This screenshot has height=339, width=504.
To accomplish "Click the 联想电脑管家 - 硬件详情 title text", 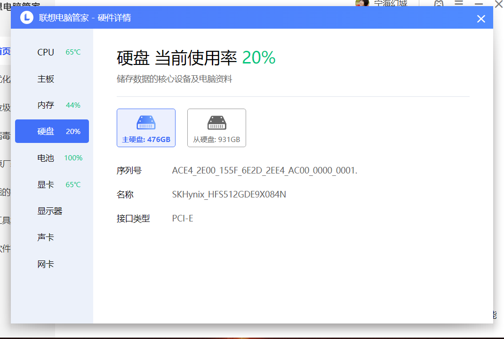I will tap(85, 18).
